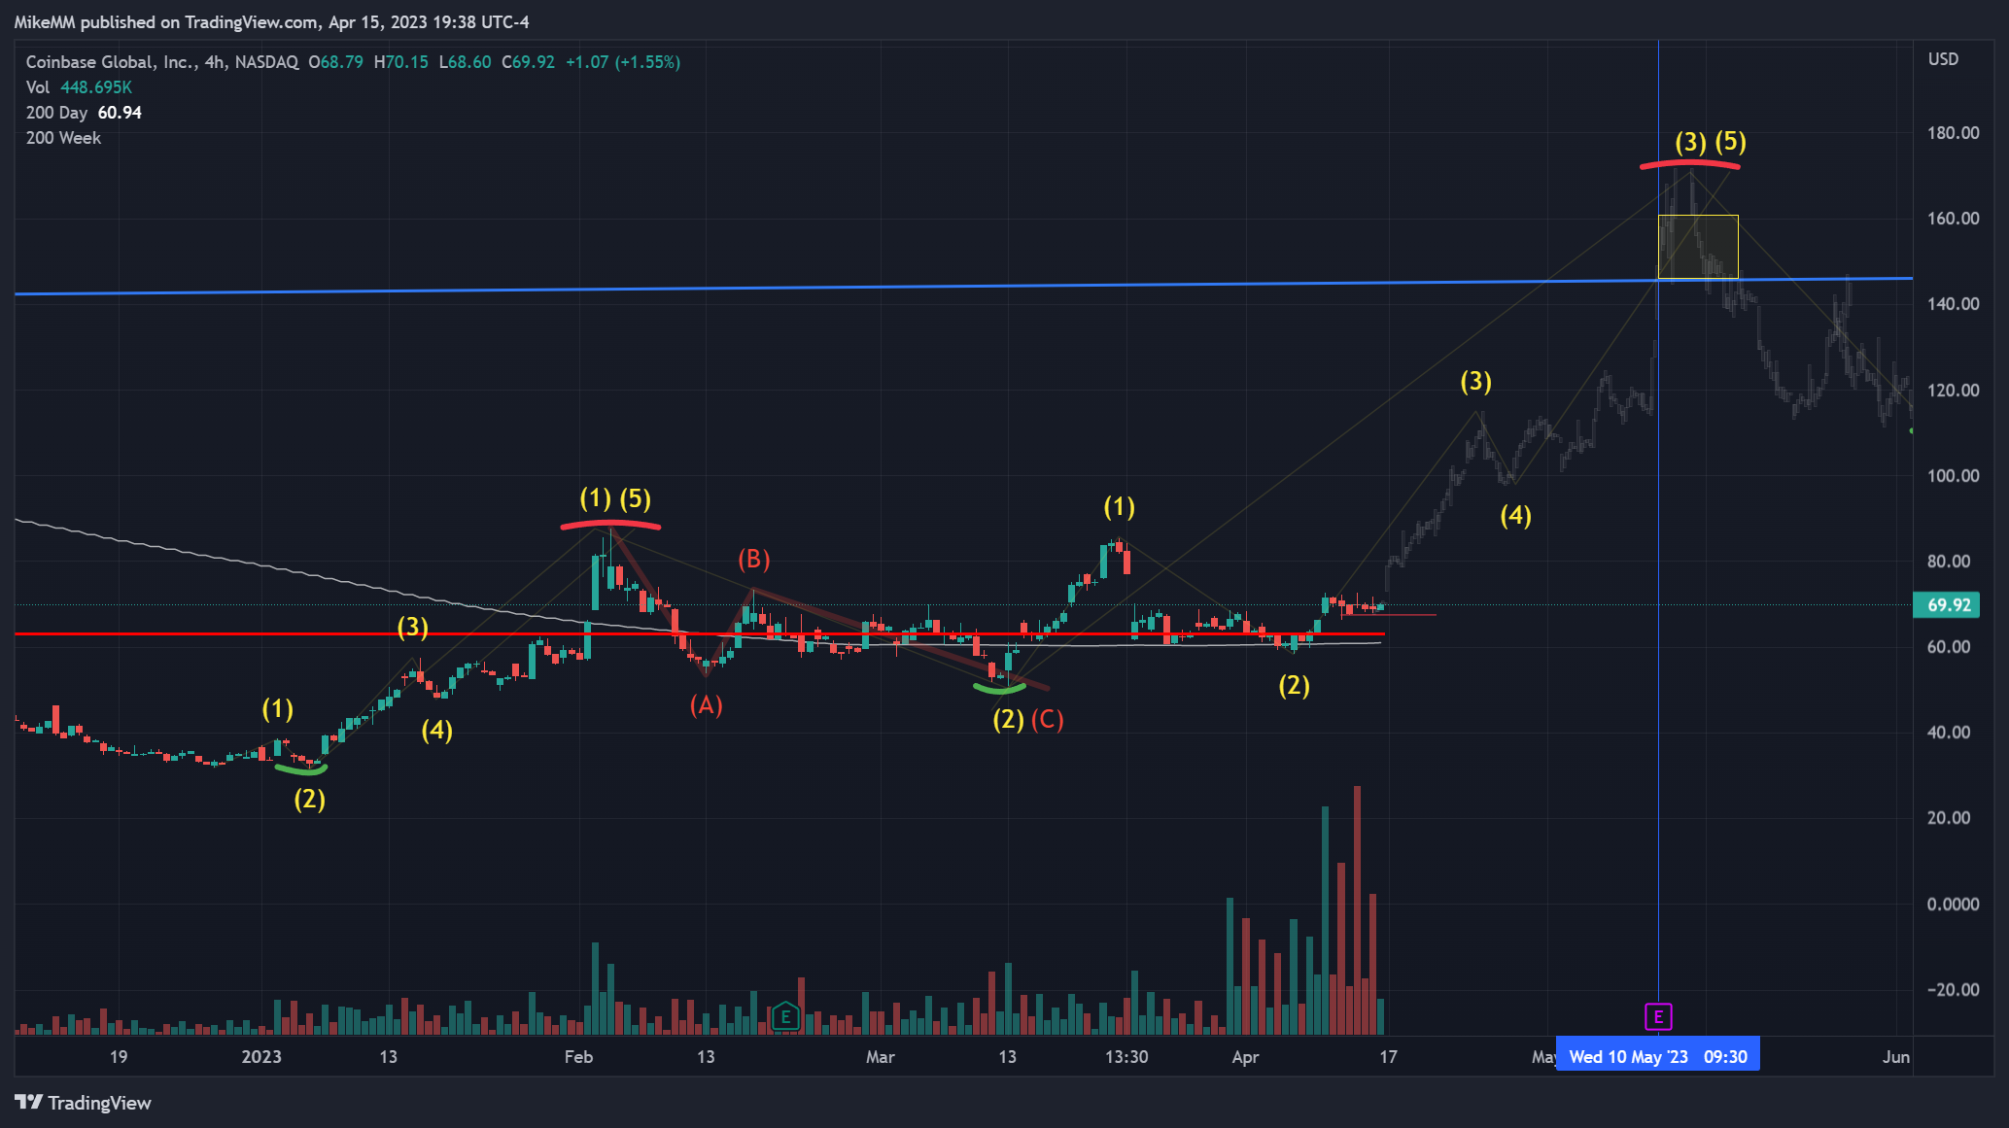Select the blue horizontal trend line

point(963,286)
